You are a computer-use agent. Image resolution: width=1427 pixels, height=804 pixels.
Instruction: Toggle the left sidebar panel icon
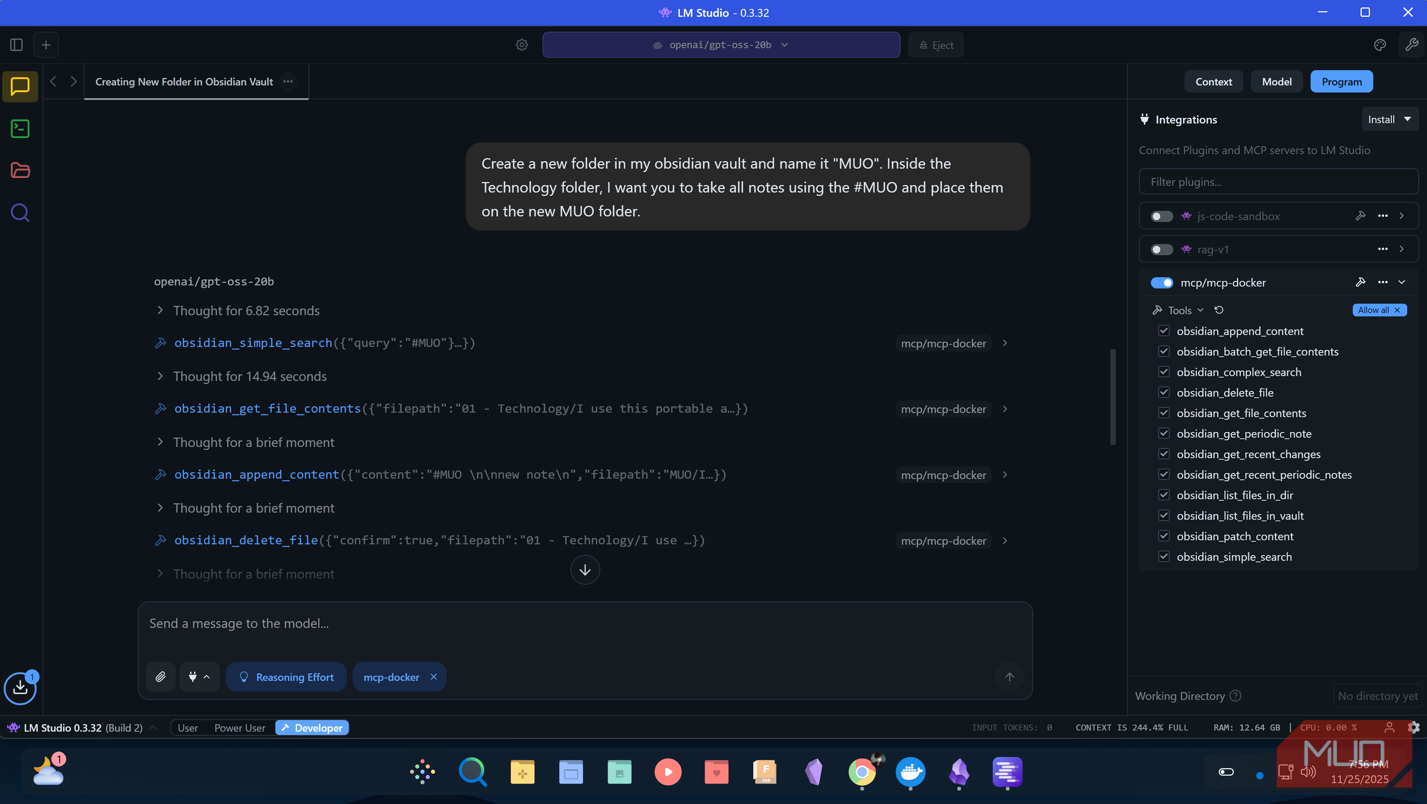click(16, 45)
